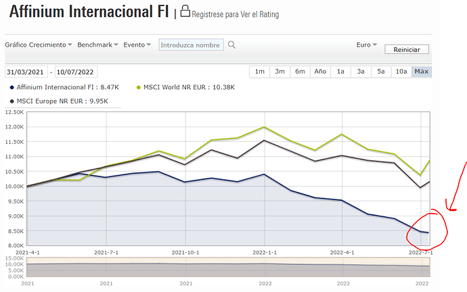Click the end date field 10/07/2022

[76, 72]
